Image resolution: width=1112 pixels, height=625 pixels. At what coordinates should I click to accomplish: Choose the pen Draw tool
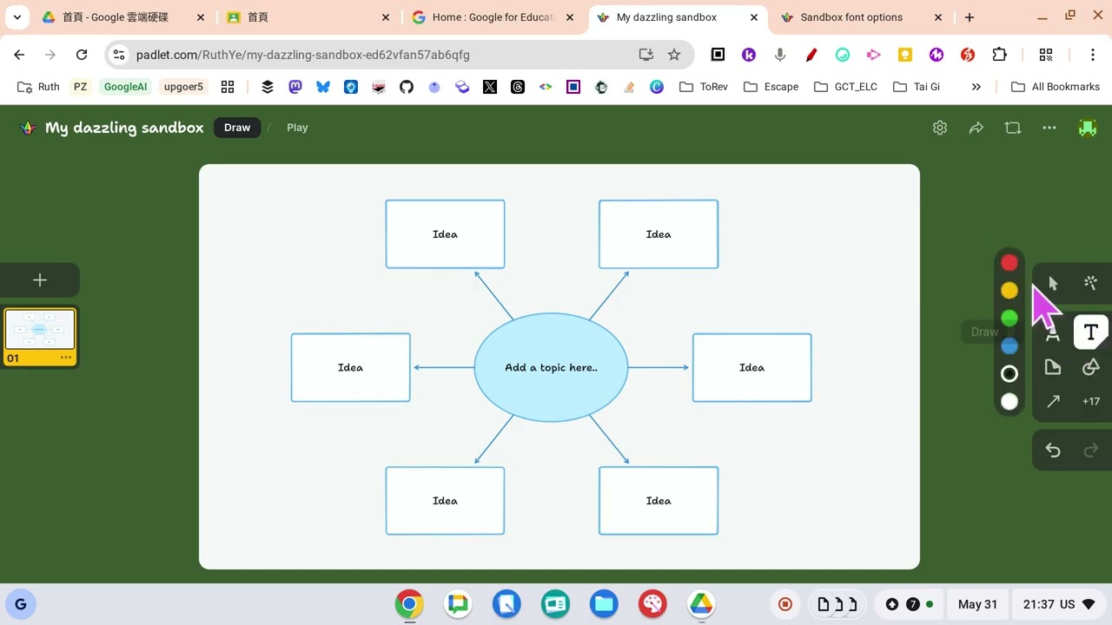pos(1052,334)
